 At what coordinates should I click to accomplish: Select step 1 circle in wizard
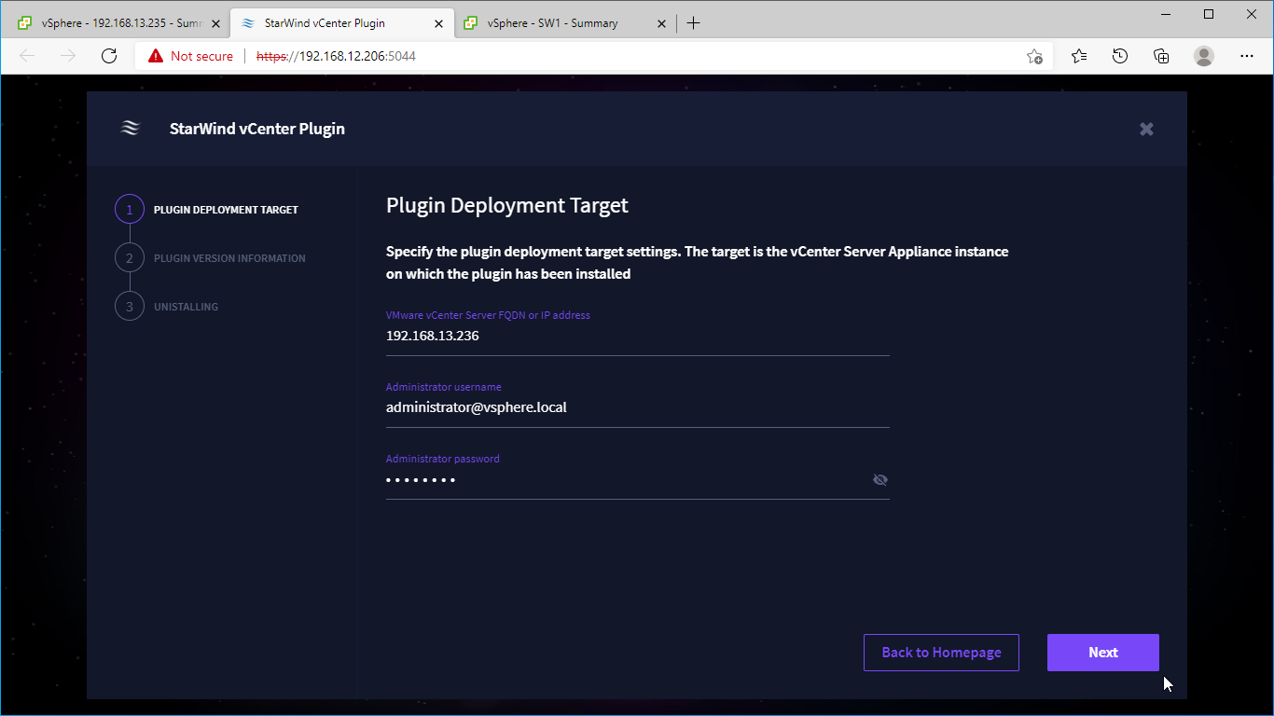[x=130, y=210]
